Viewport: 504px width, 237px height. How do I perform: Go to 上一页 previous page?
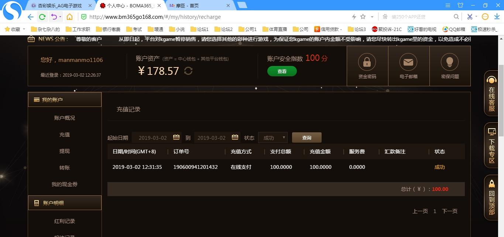pos(420,211)
